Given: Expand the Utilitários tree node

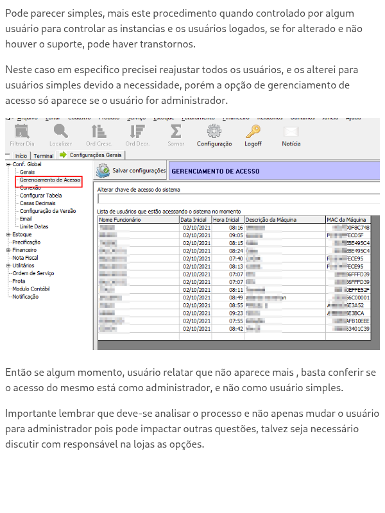Looking at the screenshot, I should [x=8, y=265].
